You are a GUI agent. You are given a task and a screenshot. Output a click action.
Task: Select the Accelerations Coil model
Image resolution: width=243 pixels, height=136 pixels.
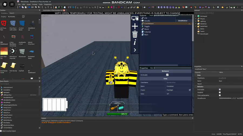pos(22,39)
